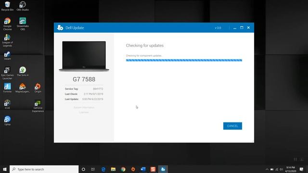Image resolution: width=308 pixels, height=173 pixels.
Task: Click the 'Checking for updates' heading
Action: [145, 46]
